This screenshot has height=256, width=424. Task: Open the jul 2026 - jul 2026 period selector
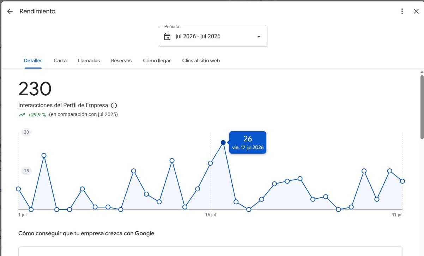pos(213,37)
